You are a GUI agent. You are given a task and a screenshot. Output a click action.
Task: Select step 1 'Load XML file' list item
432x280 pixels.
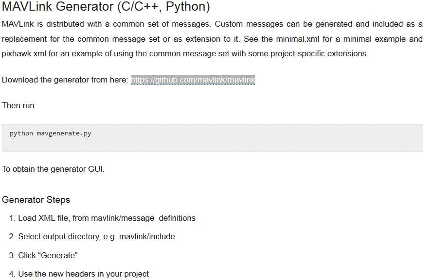tap(107, 218)
